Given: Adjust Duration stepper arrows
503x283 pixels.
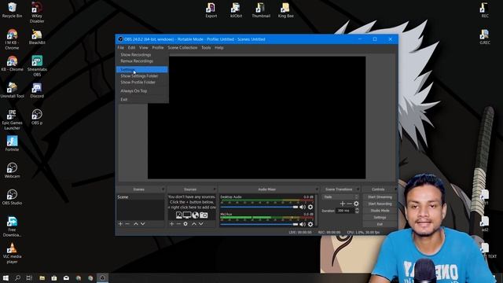Looking at the screenshot, I should (x=357, y=211).
